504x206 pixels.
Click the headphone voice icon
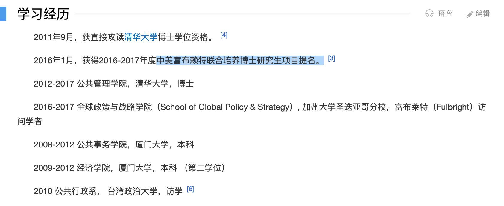tap(429, 13)
